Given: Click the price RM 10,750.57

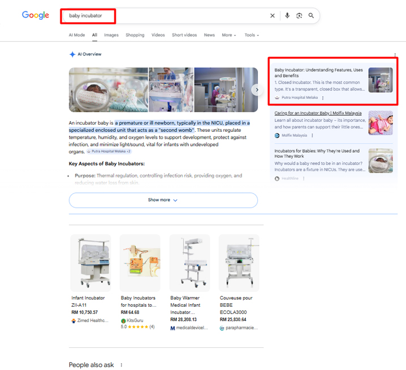Looking at the screenshot, I should point(85,313).
